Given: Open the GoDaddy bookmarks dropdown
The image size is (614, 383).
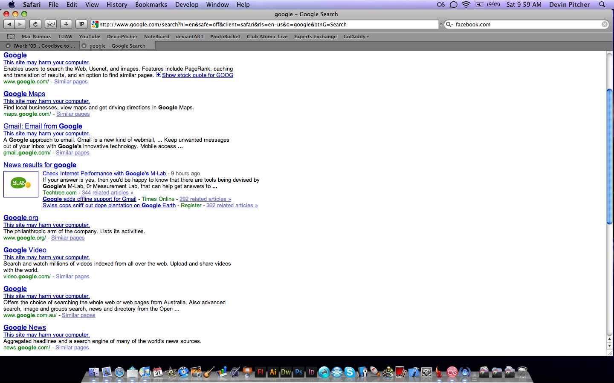Looking at the screenshot, I should coord(356,37).
